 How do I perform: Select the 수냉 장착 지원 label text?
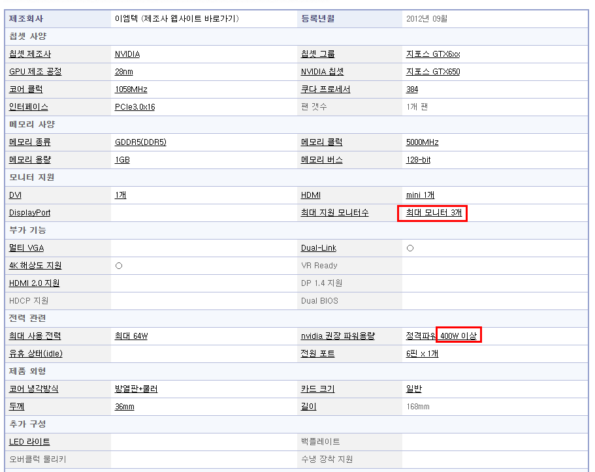(x=327, y=460)
